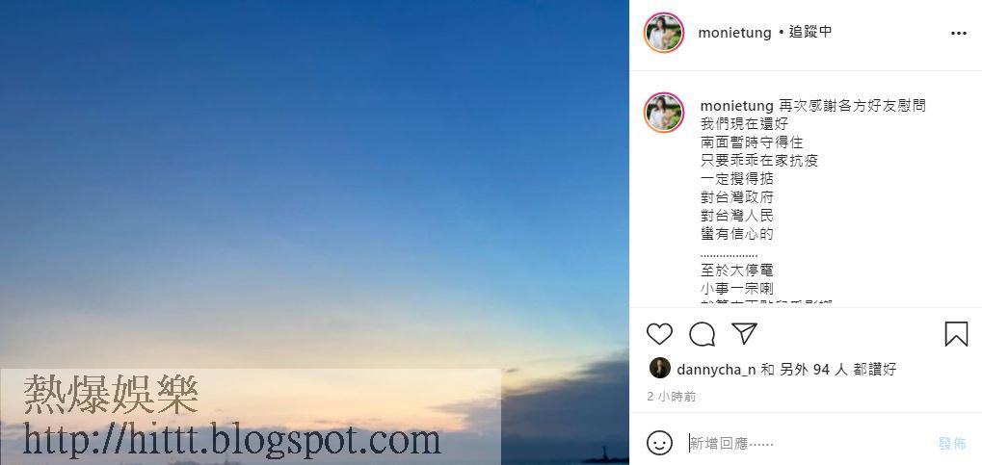Open comments via the speech bubble icon
Screen dimensions: 982x465
[x=703, y=334]
